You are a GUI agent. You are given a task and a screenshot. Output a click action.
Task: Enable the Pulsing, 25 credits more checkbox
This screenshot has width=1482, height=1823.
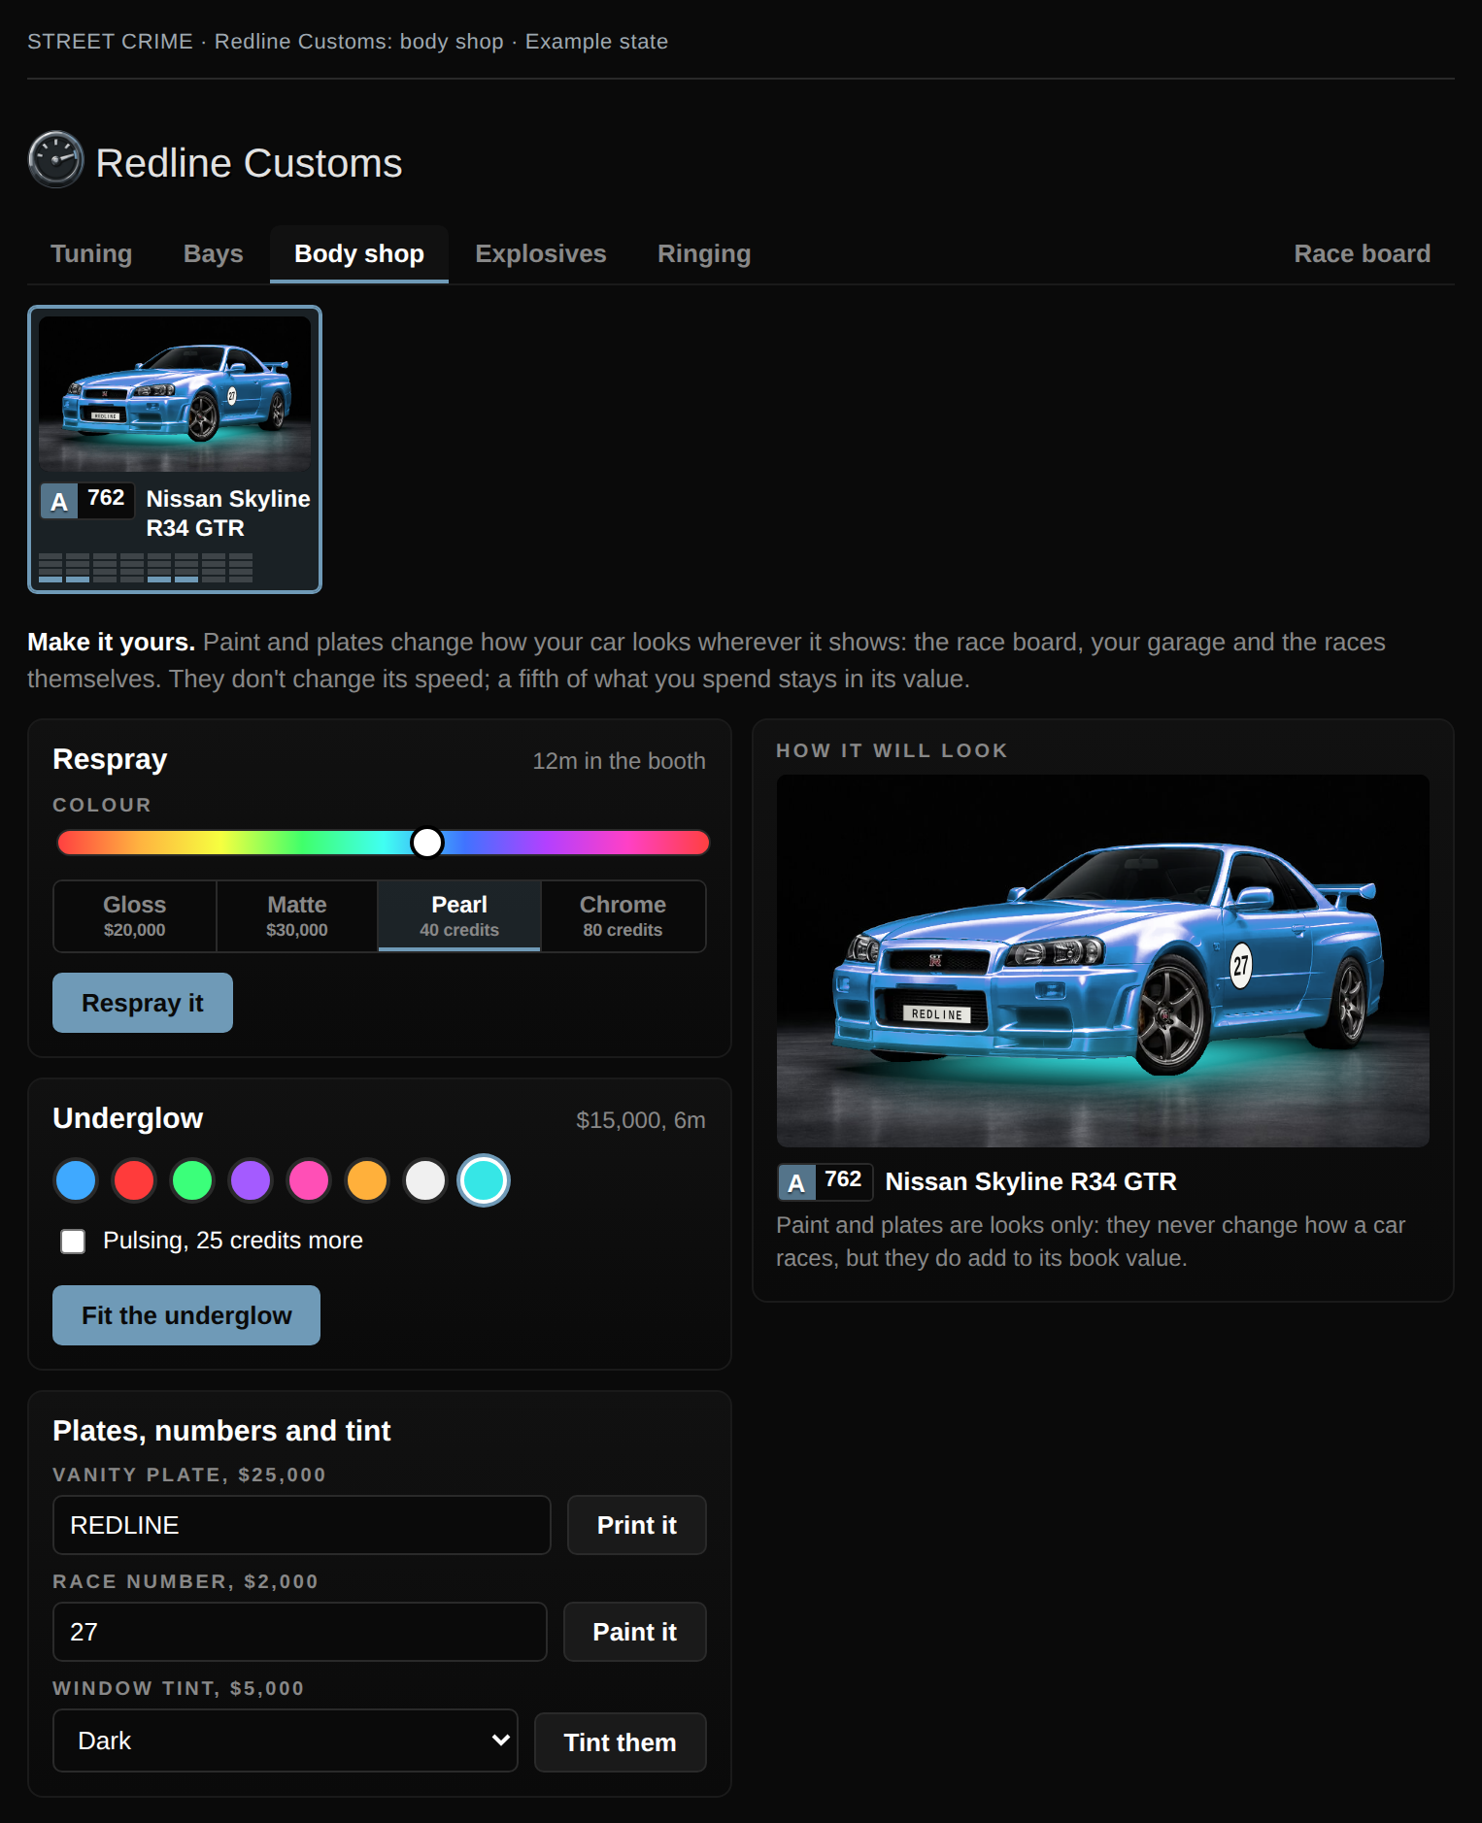73,1242
